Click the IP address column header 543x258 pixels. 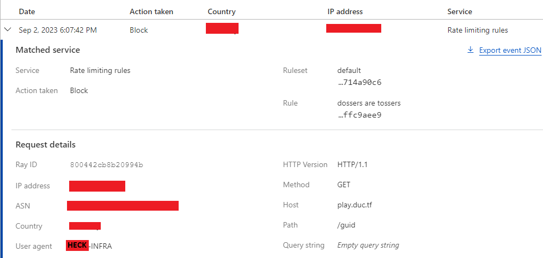click(x=345, y=11)
